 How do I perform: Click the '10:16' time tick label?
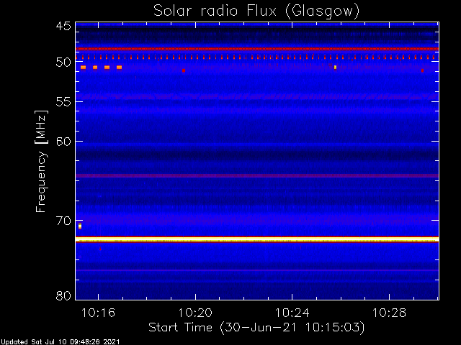point(98,313)
